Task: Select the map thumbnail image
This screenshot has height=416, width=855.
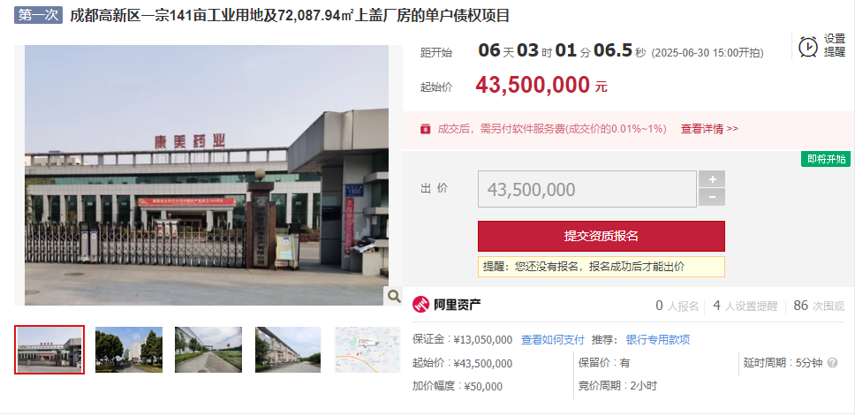Action: point(367,350)
